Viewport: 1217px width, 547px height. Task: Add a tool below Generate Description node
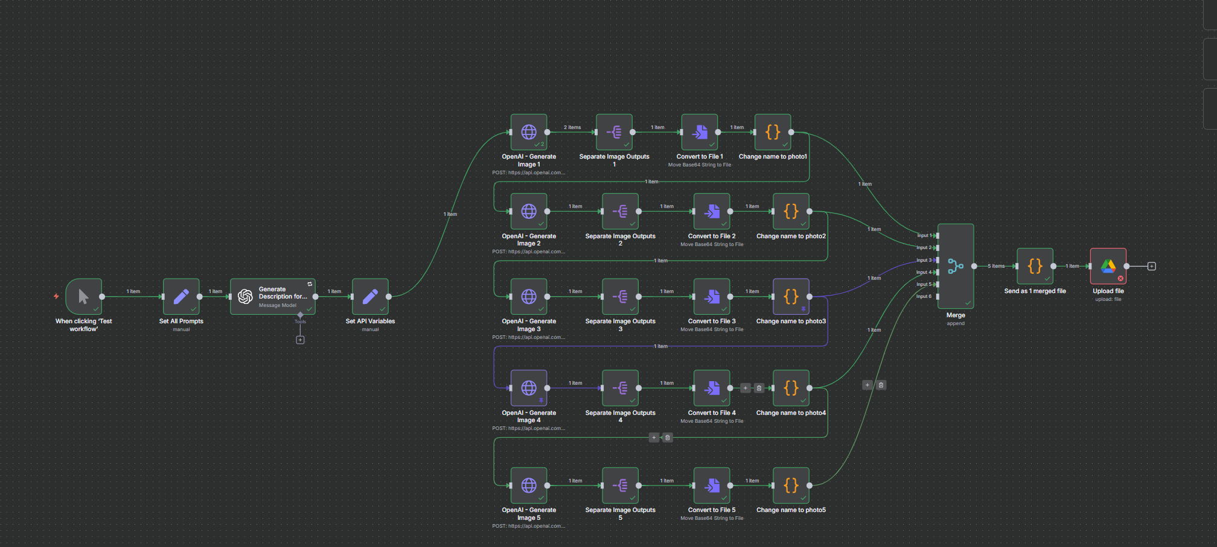point(300,340)
